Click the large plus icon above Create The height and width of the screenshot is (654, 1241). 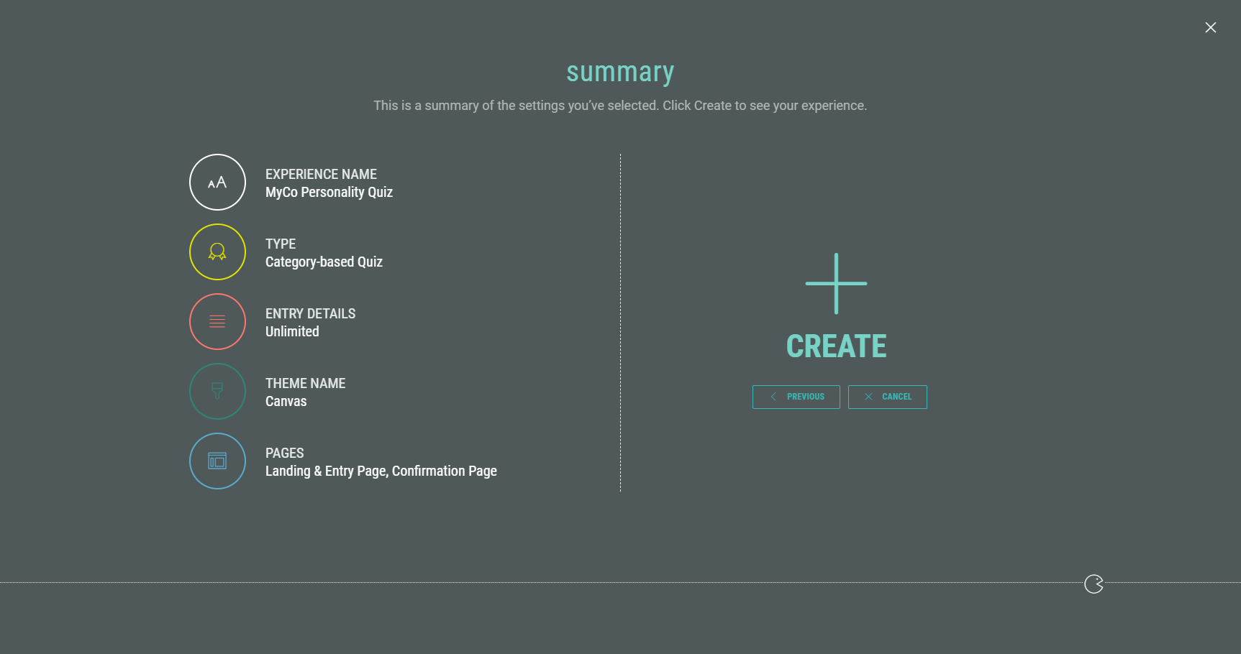pos(836,284)
